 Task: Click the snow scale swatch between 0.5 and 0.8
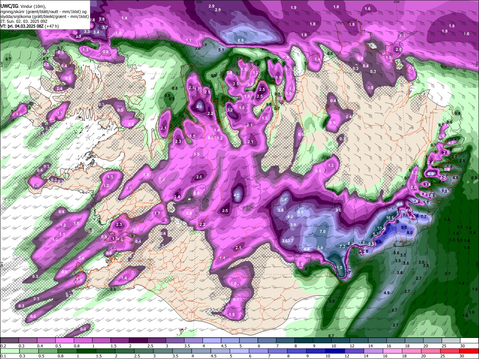(64, 341)
